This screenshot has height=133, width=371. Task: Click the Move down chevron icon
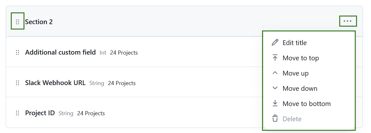pyautogui.click(x=275, y=88)
